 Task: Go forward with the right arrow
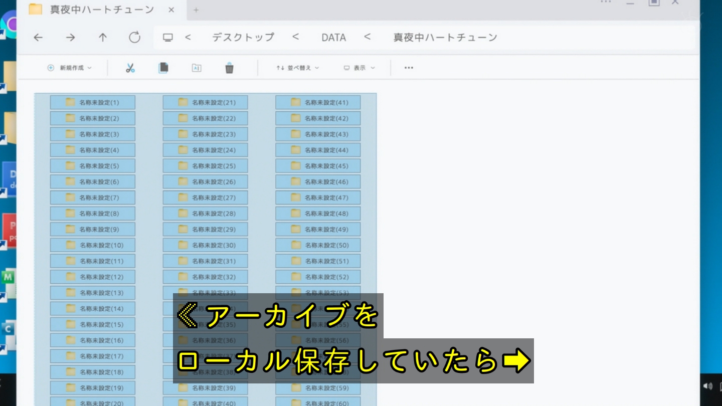(71, 38)
